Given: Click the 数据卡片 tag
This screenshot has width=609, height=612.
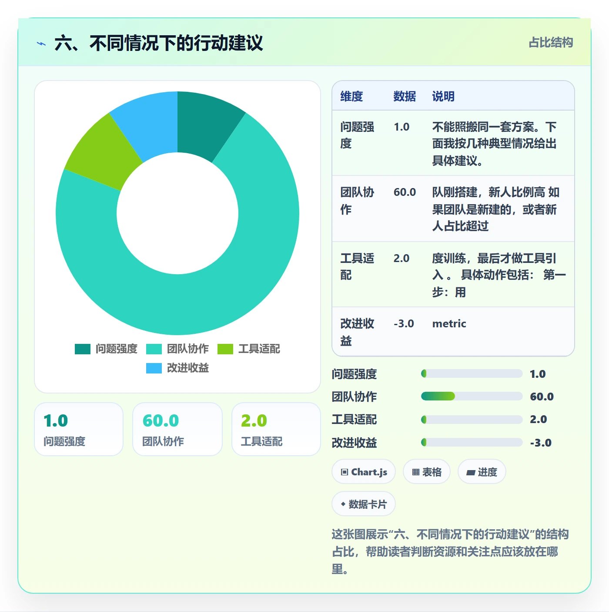Looking at the screenshot, I should click(x=364, y=504).
